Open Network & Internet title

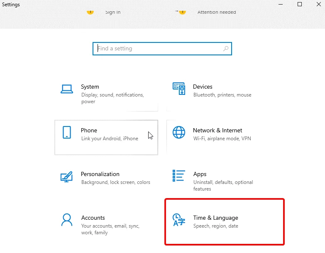pyautogui.click(x=217, y=130)
